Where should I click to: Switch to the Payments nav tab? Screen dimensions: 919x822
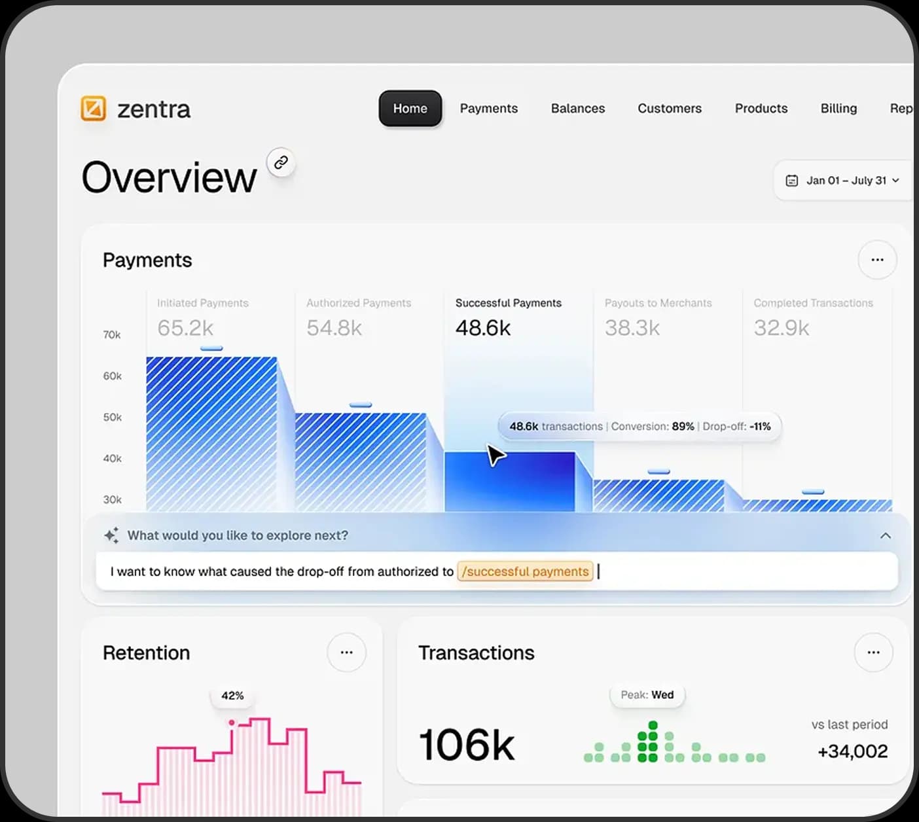click(488, 109)
